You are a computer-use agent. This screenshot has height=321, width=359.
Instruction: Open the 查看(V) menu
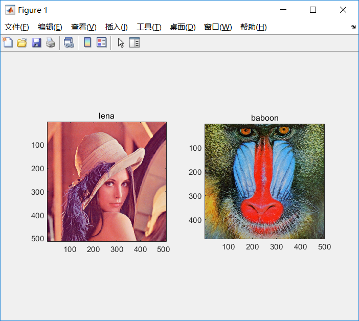[x=83, y=27]
